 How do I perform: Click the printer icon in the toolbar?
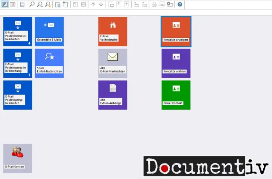click(154, 5)
